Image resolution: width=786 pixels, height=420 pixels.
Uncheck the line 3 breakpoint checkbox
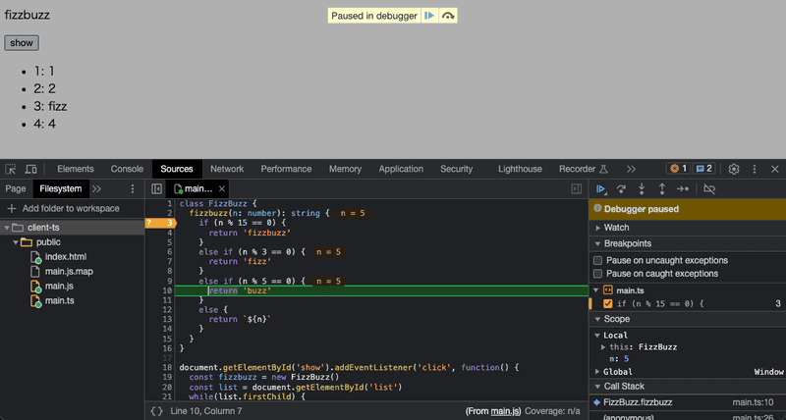[x=608, y=303]
